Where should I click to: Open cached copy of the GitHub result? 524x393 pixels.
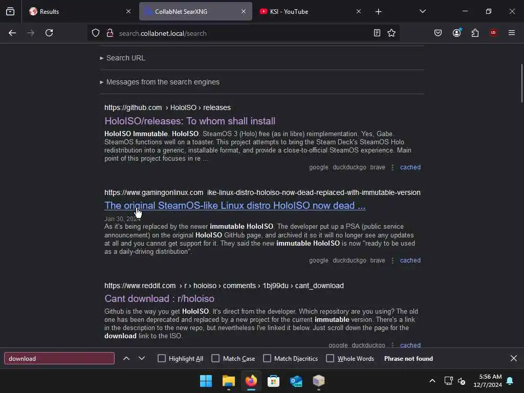(410, 167)
